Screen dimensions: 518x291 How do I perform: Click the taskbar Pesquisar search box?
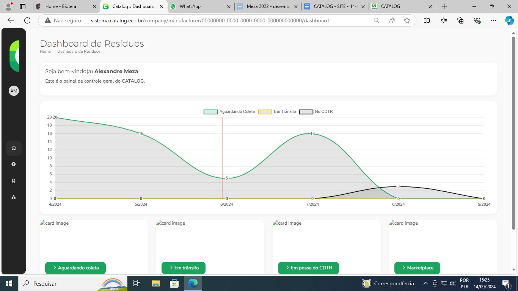pyautogui.click(x=72, y=283)
